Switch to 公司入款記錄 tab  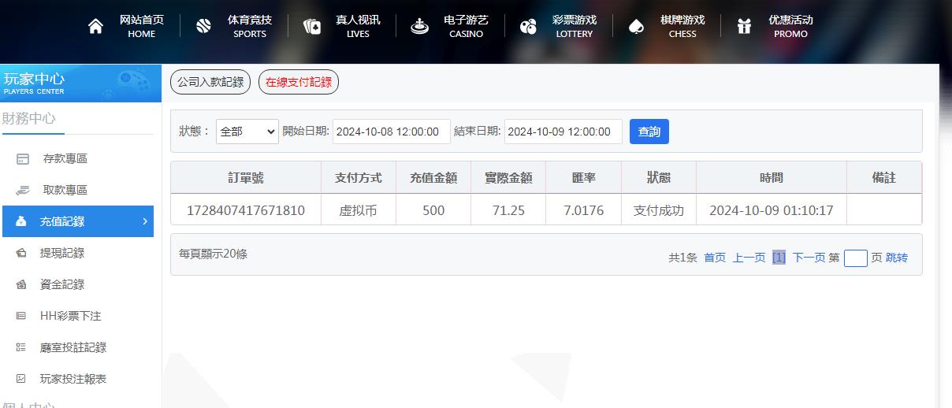[x=210, y=82]
